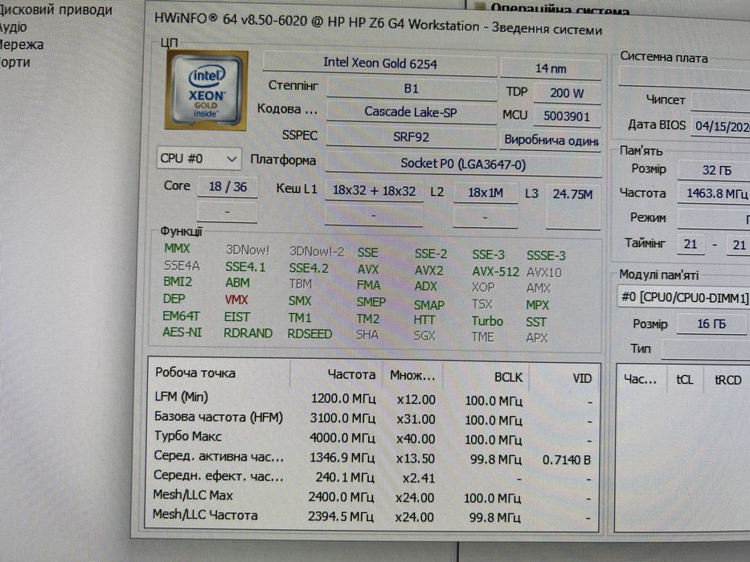Image resolution: width=750 pixels, height=562 pixels.
Task: Select the Mesh/LLC Частота row
Action: [x=372, y=516]
